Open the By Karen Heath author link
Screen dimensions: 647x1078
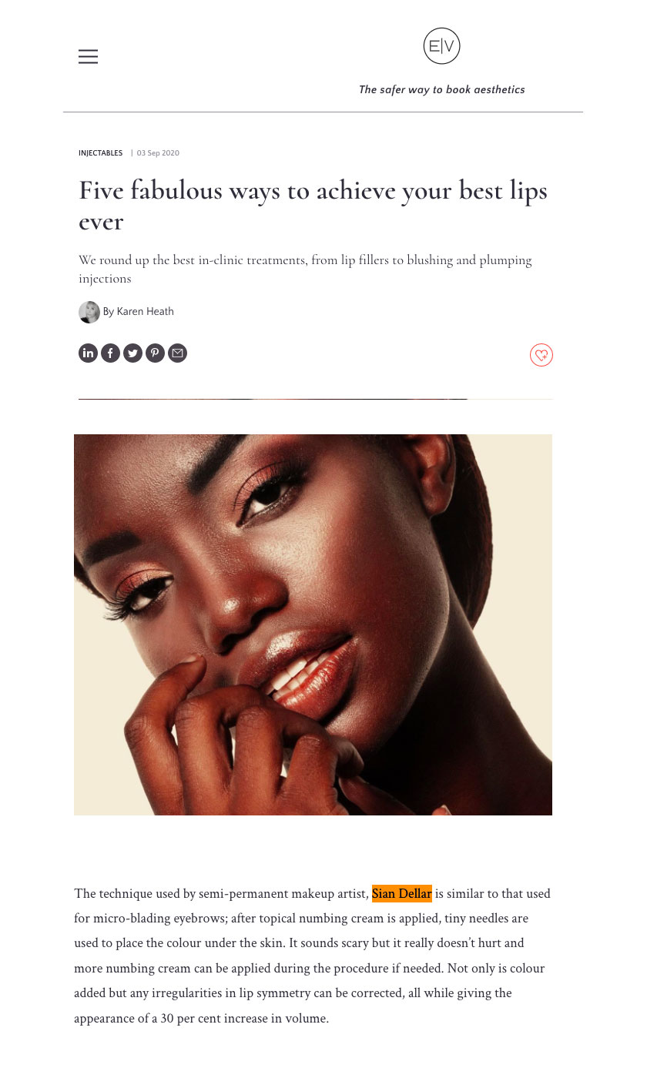click(x=139, y=312)
